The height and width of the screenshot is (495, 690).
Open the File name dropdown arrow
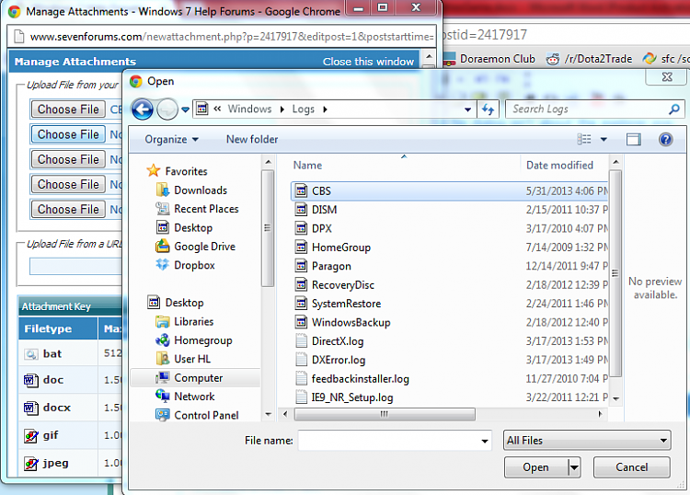click(485, 441)
